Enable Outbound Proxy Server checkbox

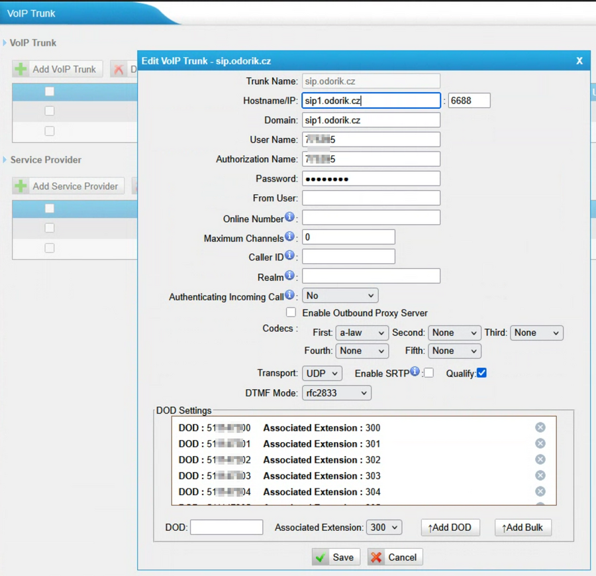coord(291,312)
